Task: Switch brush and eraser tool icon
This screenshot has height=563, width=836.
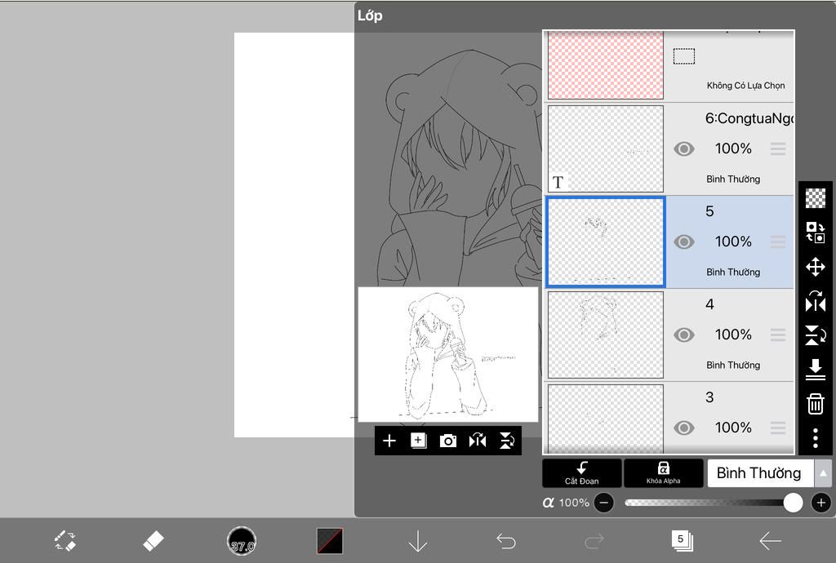Action: pyautogui.click(x=65, y=541)
